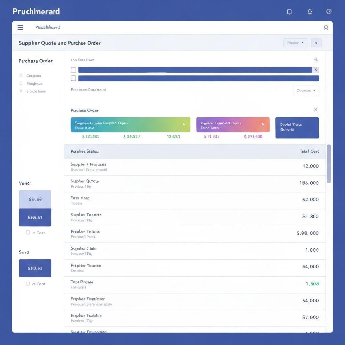Click the sync/refresh icon in the top bar

[328, 11]
